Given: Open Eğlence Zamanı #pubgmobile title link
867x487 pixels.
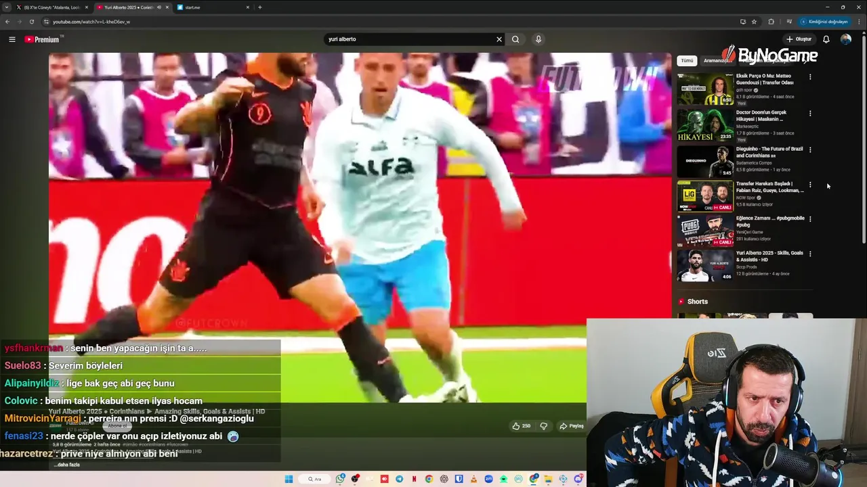Looking at the screenshot, I should point(770,221).
